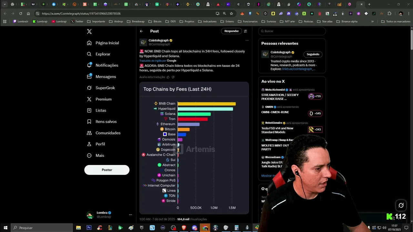Open the Binance alpha bookmarks folder
This screenshot has width=413, height=232.
[x=347, y=22]
